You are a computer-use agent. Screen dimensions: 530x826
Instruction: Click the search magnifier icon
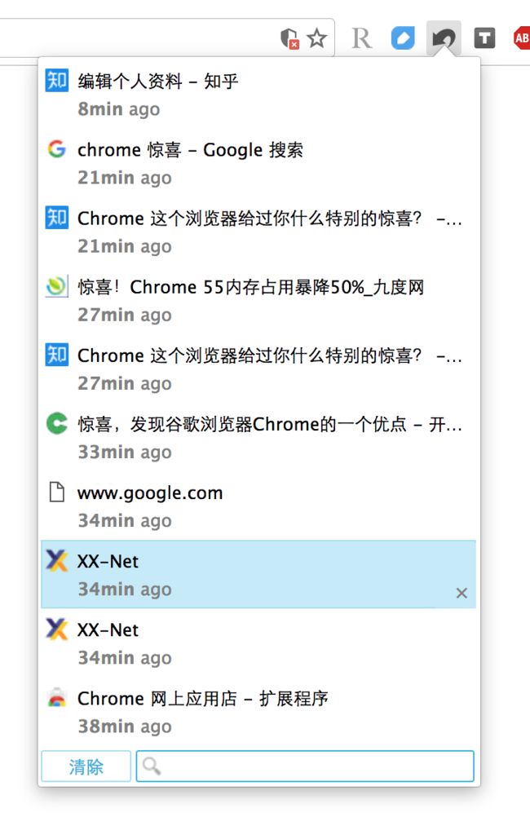pyautogui.click(x=151, y=766)
